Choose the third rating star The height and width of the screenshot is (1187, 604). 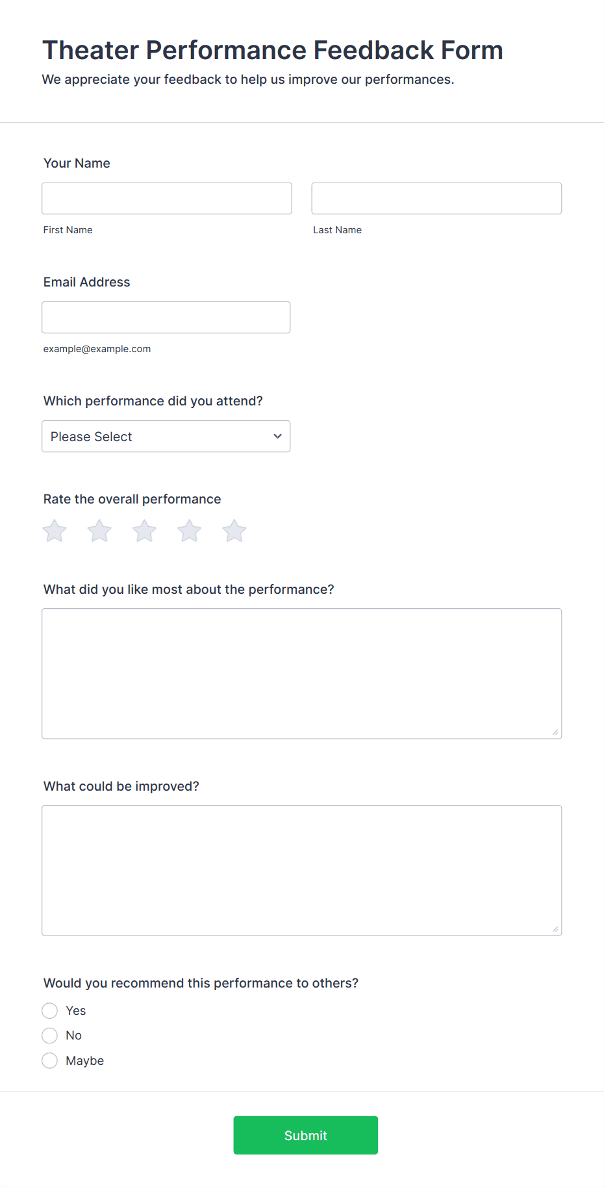pyautogui.click(x=144, y=531)
